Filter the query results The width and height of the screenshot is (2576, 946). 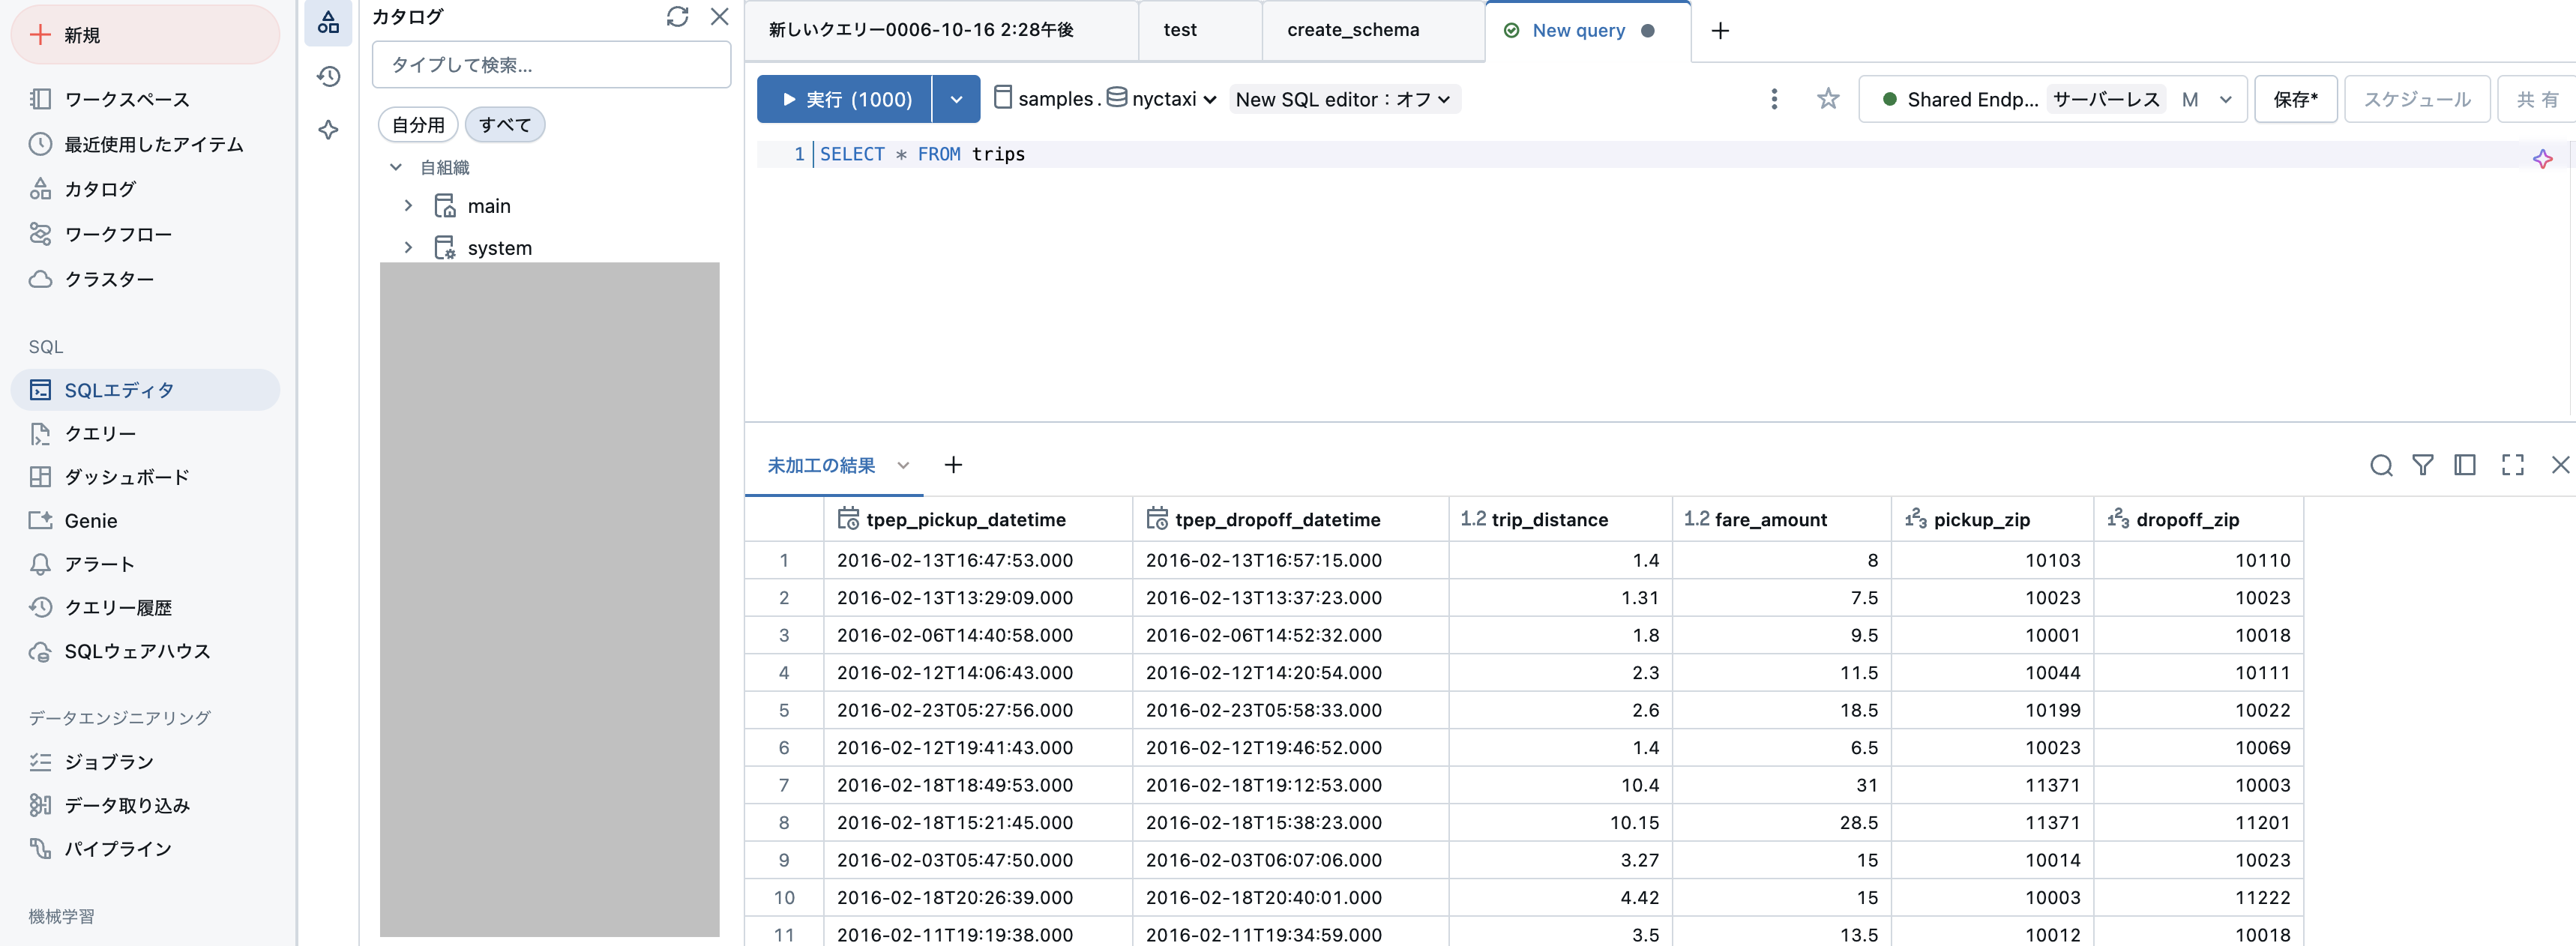point(2423,465)
